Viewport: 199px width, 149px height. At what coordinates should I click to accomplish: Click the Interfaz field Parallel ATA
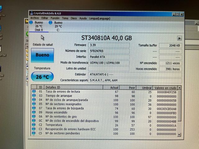tap(109, 57)
